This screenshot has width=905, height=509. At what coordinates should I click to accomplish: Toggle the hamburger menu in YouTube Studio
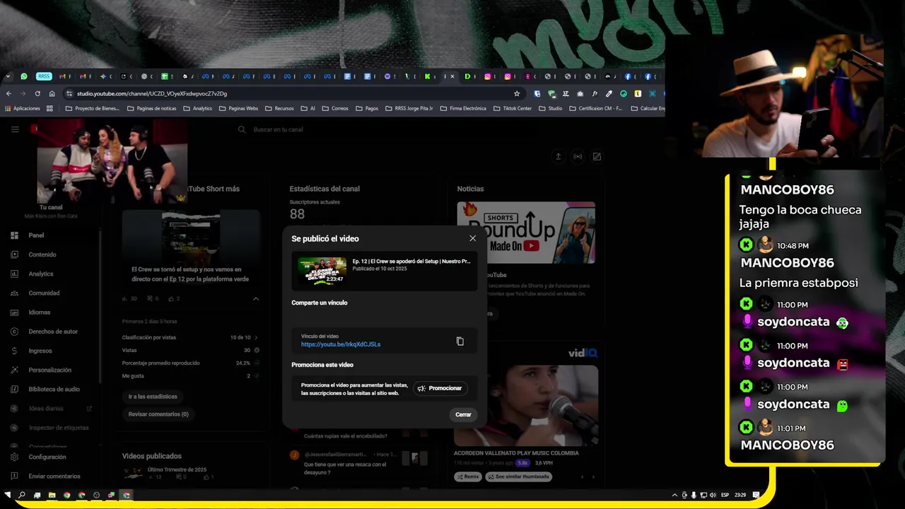(15, 129)
